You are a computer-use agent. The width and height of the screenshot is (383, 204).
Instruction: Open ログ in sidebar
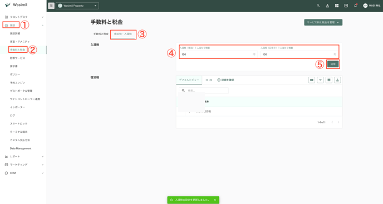12,116
